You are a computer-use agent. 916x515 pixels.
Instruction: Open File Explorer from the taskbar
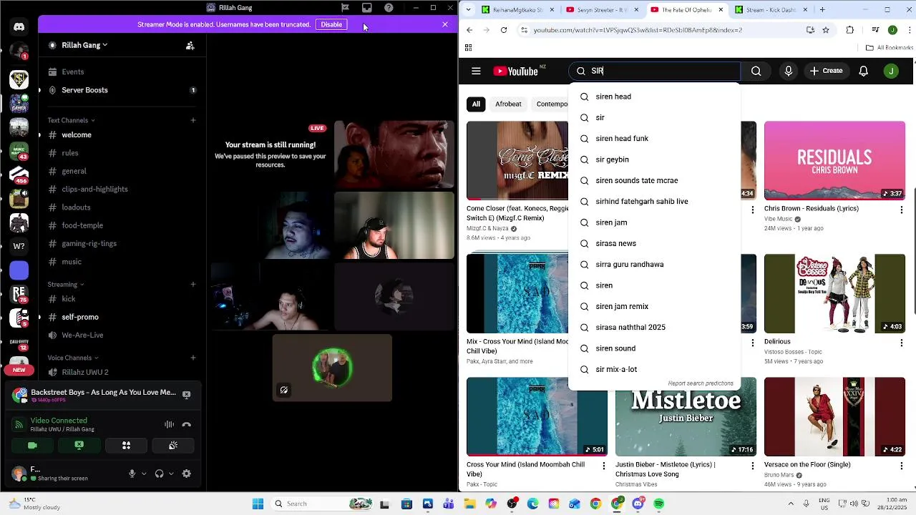(x=469, y=504)
